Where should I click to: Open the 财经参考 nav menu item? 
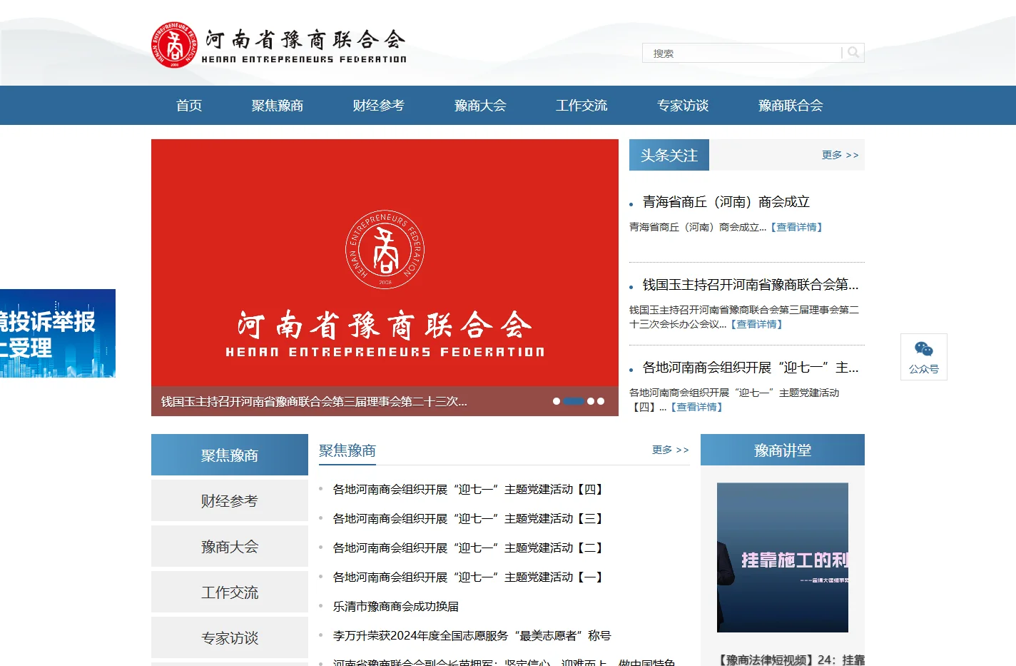378,106
